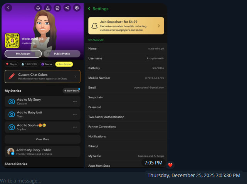Open more options for Add to My Story
Viewport: 247px width, 184px height.
75,101
